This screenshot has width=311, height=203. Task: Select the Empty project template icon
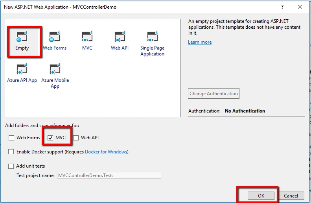22,37
